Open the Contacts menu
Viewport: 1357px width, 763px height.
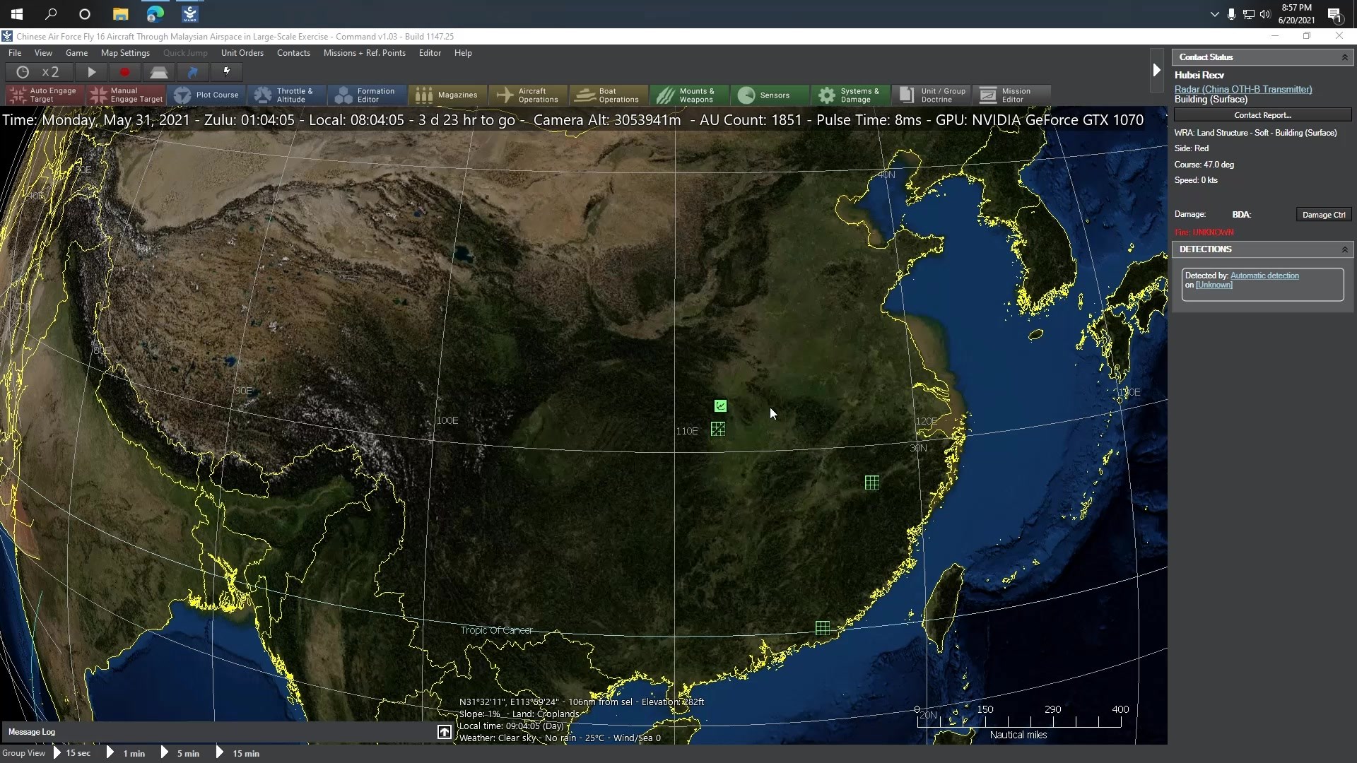pyautogui.click(x=293, y=53)
